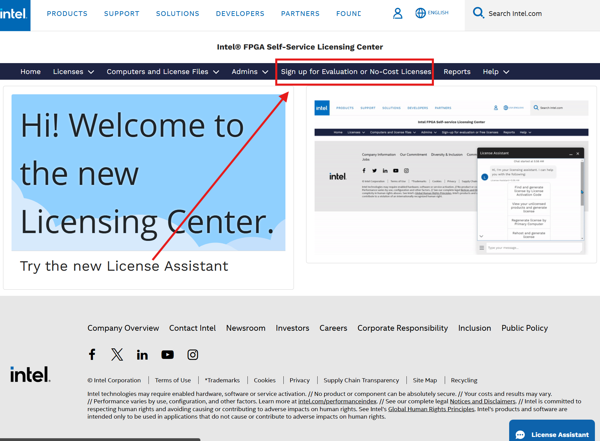600x441 pixels.
Task: Select Sign up for Evaluation or No-Cost Licenses
Action: pyautogui.click(x=356, y=72)
